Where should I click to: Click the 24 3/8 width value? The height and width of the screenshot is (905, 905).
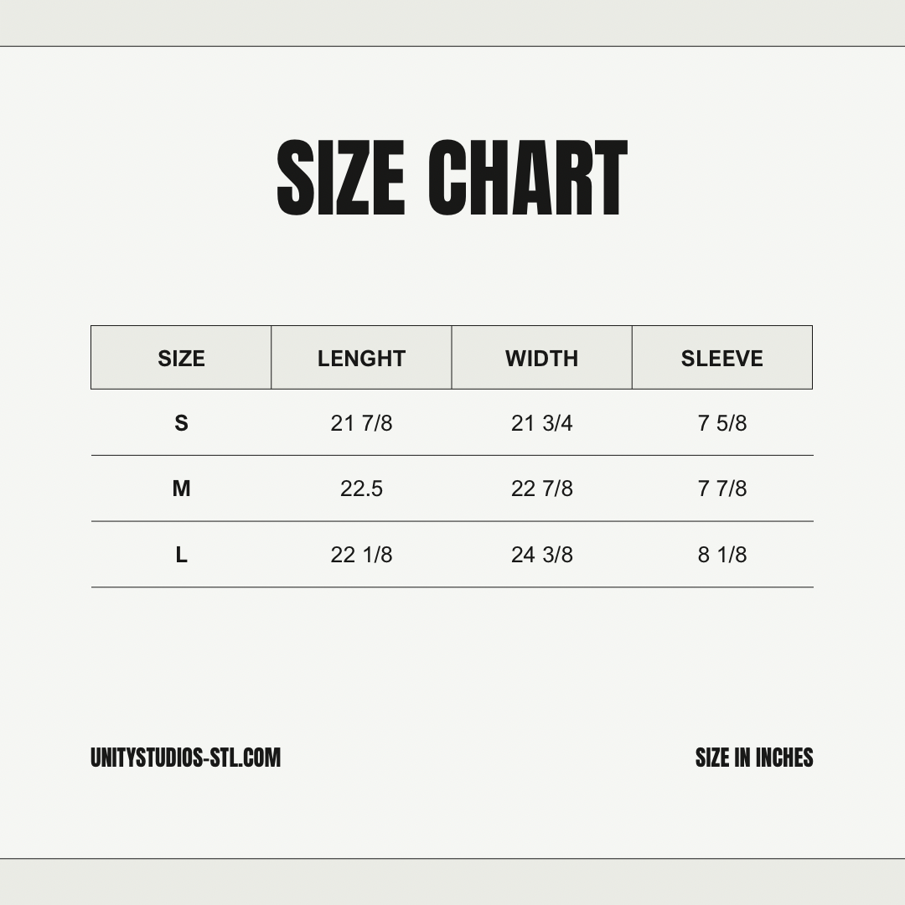(542, 555)
